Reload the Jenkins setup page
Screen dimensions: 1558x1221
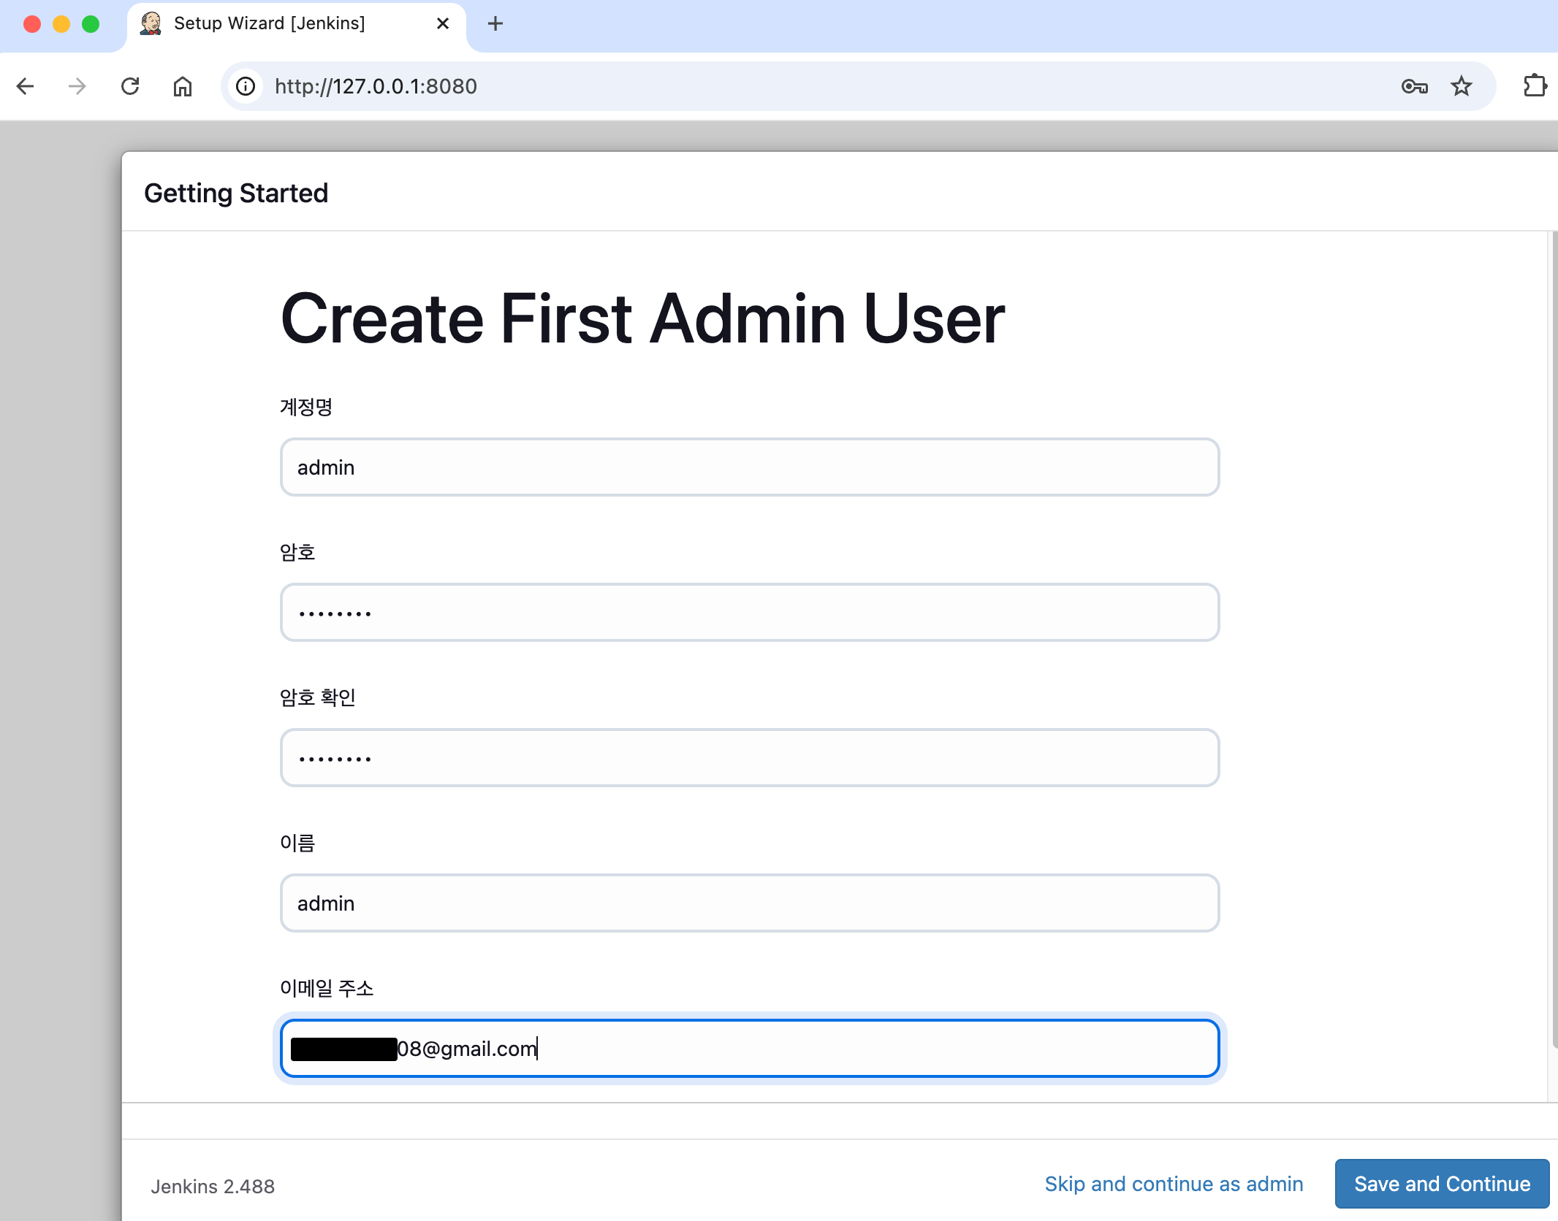(x=130, y=86)
